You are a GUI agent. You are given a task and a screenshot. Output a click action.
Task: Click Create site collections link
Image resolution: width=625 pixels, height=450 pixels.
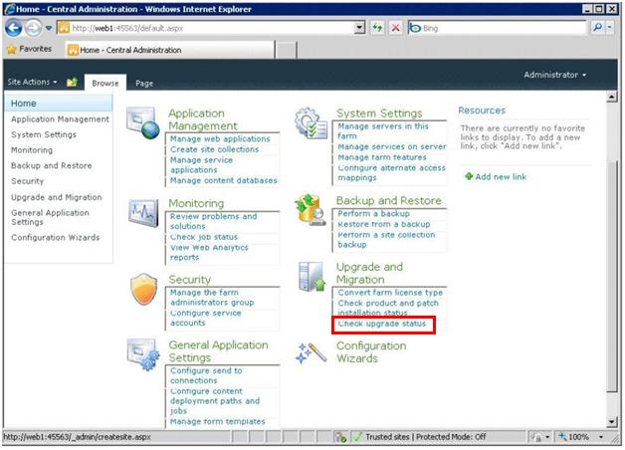214,149
